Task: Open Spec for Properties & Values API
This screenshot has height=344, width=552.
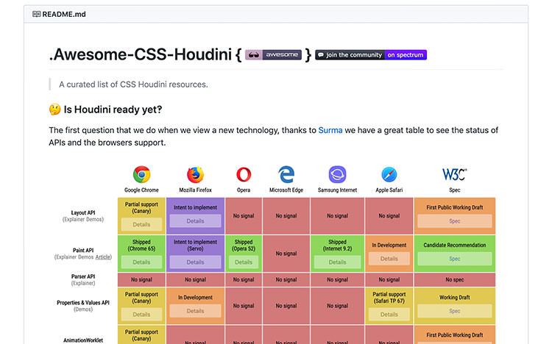Action: tap(454, 311)
